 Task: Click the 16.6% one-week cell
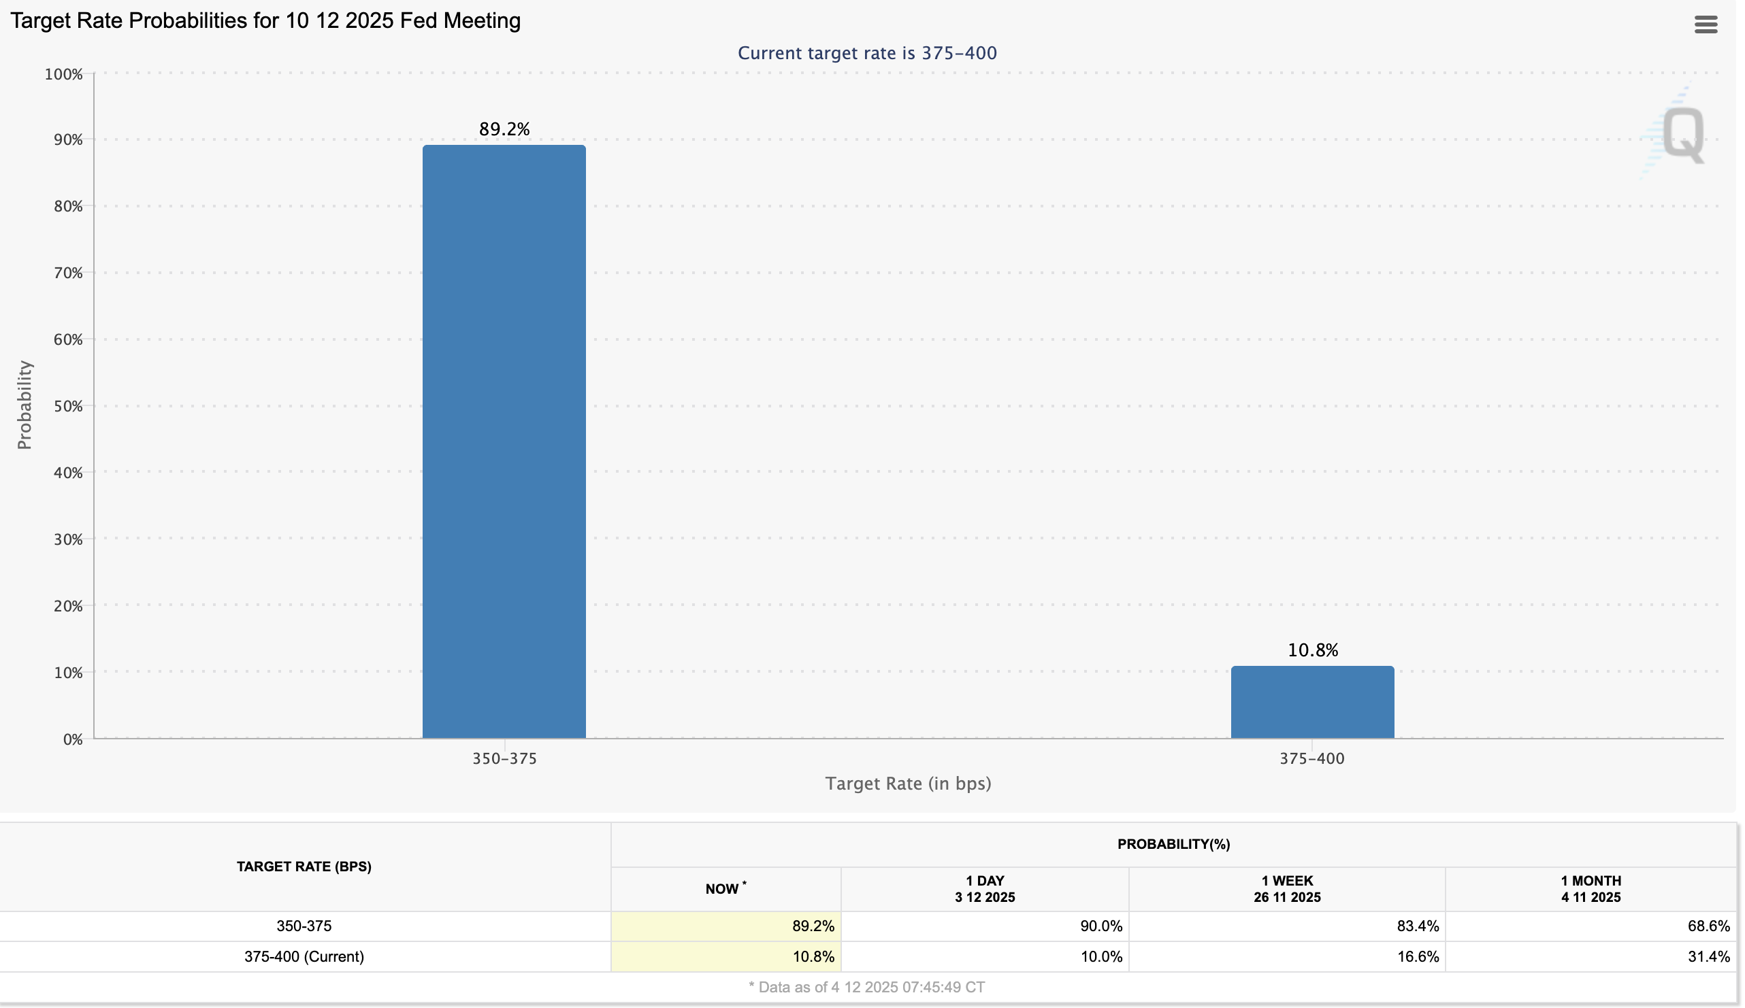point(1417,956)
